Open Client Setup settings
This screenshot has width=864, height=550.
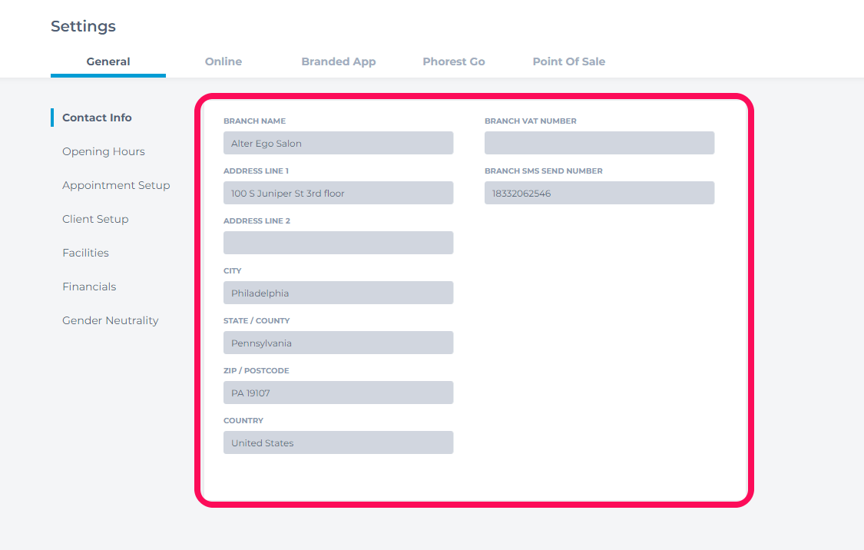click(x=95, y=219)
